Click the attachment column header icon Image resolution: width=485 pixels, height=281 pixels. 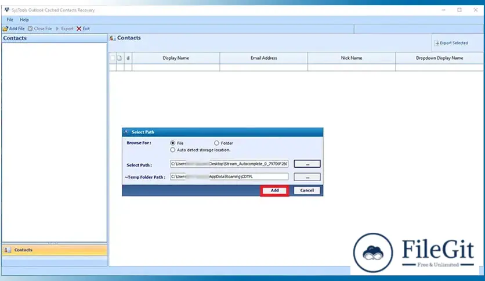point(128,58)
